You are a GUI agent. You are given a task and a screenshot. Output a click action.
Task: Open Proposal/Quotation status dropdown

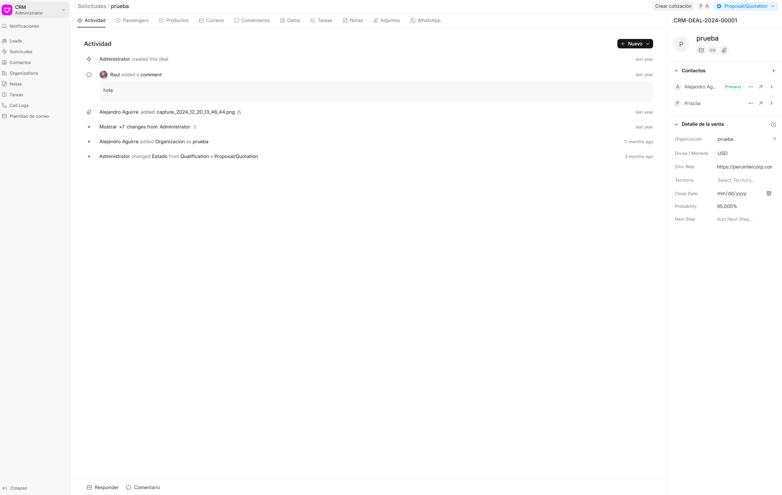[745, 6]
